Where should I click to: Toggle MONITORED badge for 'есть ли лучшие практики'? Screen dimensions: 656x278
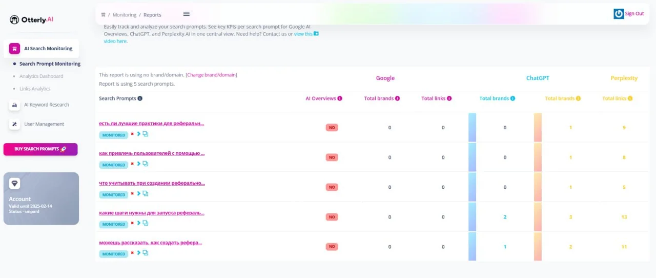pyautogui.click(x=114, y=135)
